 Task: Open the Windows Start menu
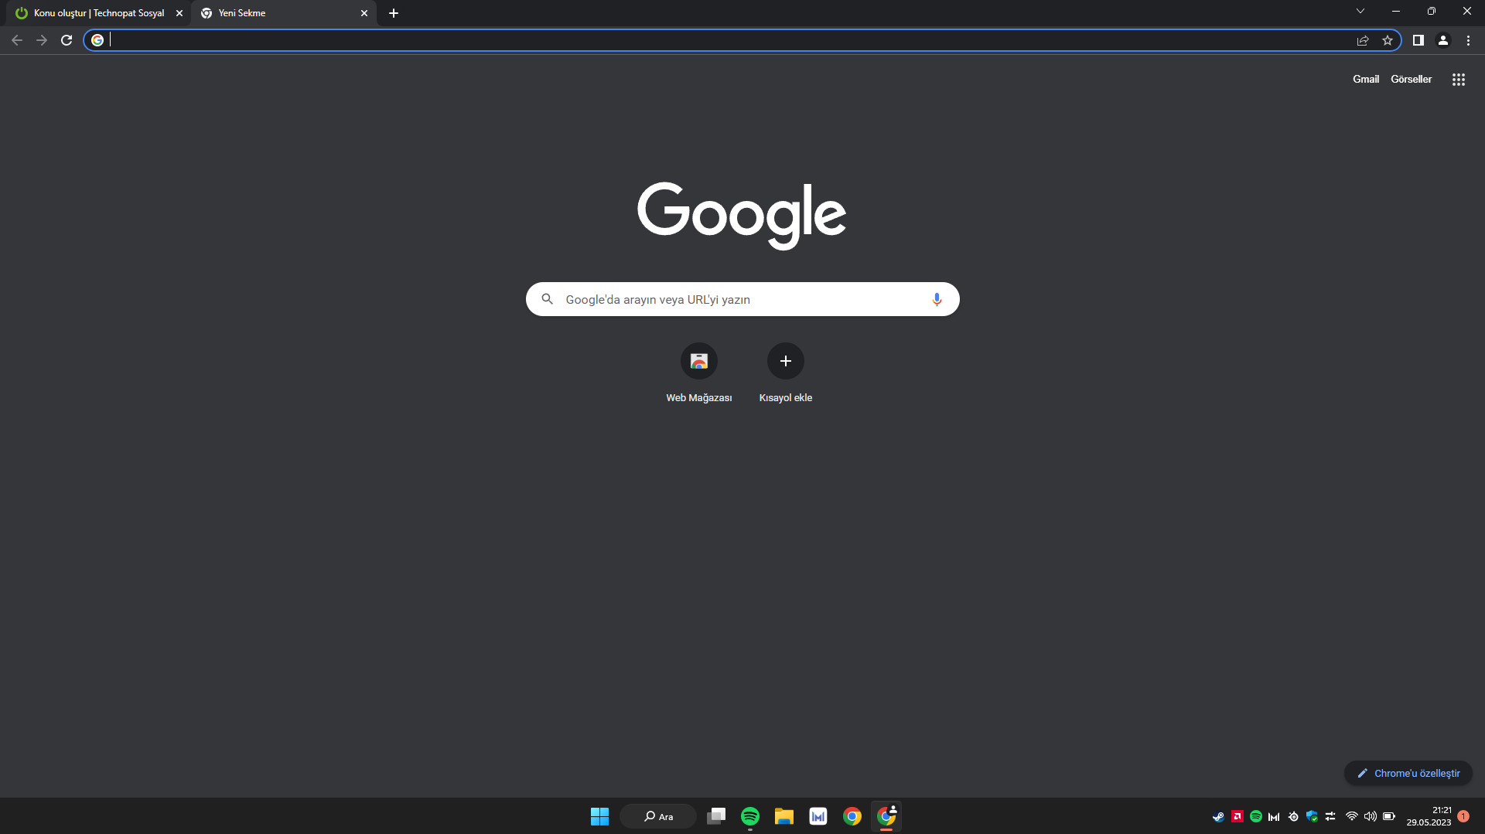click(599, 816)
